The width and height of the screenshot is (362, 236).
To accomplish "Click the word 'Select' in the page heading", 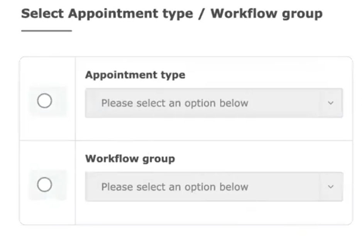I will pos(42,14).
